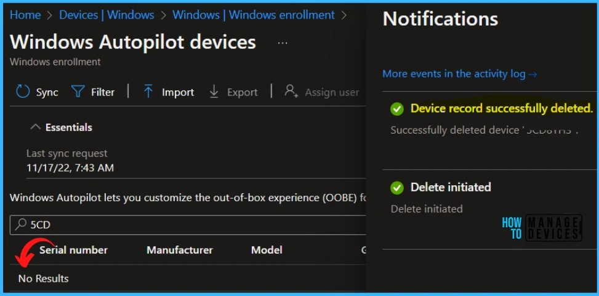Click Device record successfully deleted notification title

502,108
